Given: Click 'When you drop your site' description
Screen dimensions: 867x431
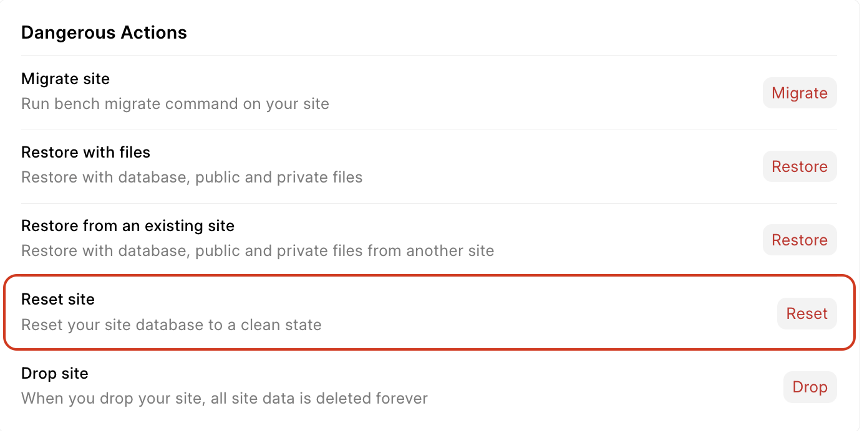Looking at the screenshot, I should pos(224,398).
